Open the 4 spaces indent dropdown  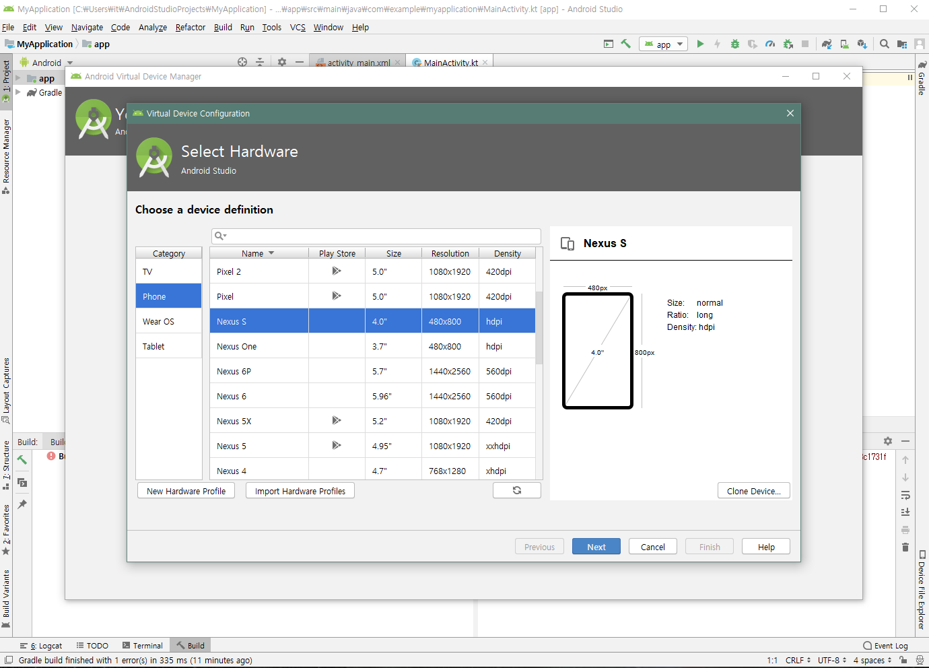click(872, 660)
